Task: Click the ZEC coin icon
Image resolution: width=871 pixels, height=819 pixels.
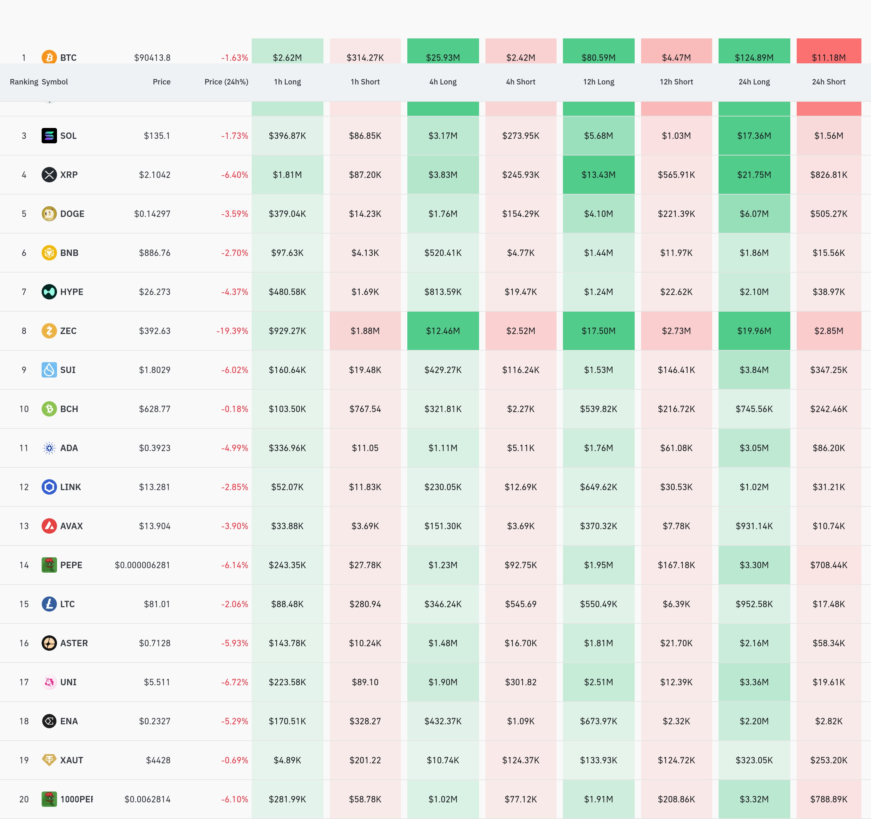Action: pos(49,330)
